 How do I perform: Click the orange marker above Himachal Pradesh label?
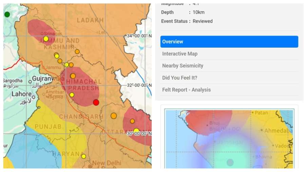tap(73, 76)
